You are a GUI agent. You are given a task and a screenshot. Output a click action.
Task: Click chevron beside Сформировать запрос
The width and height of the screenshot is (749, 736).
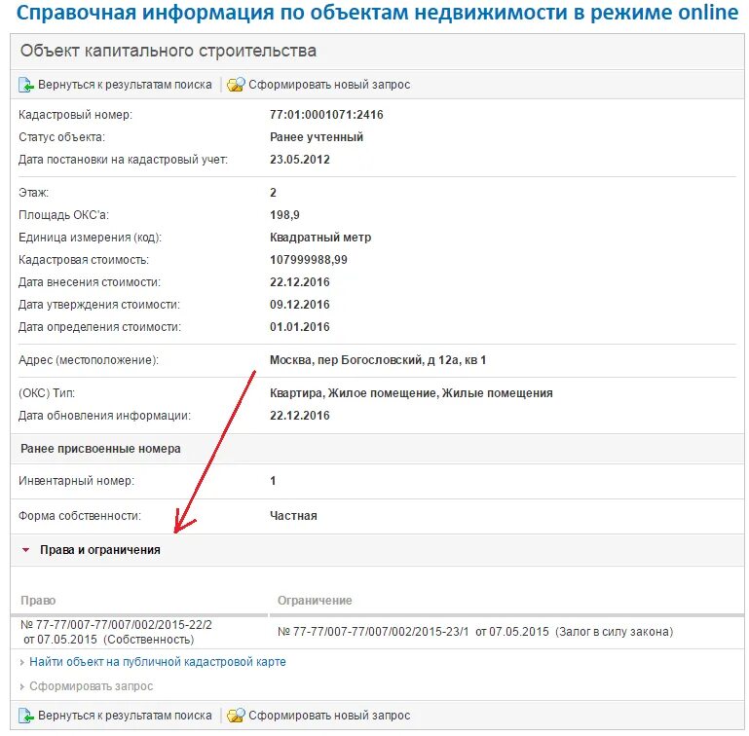tap(22, 686)
